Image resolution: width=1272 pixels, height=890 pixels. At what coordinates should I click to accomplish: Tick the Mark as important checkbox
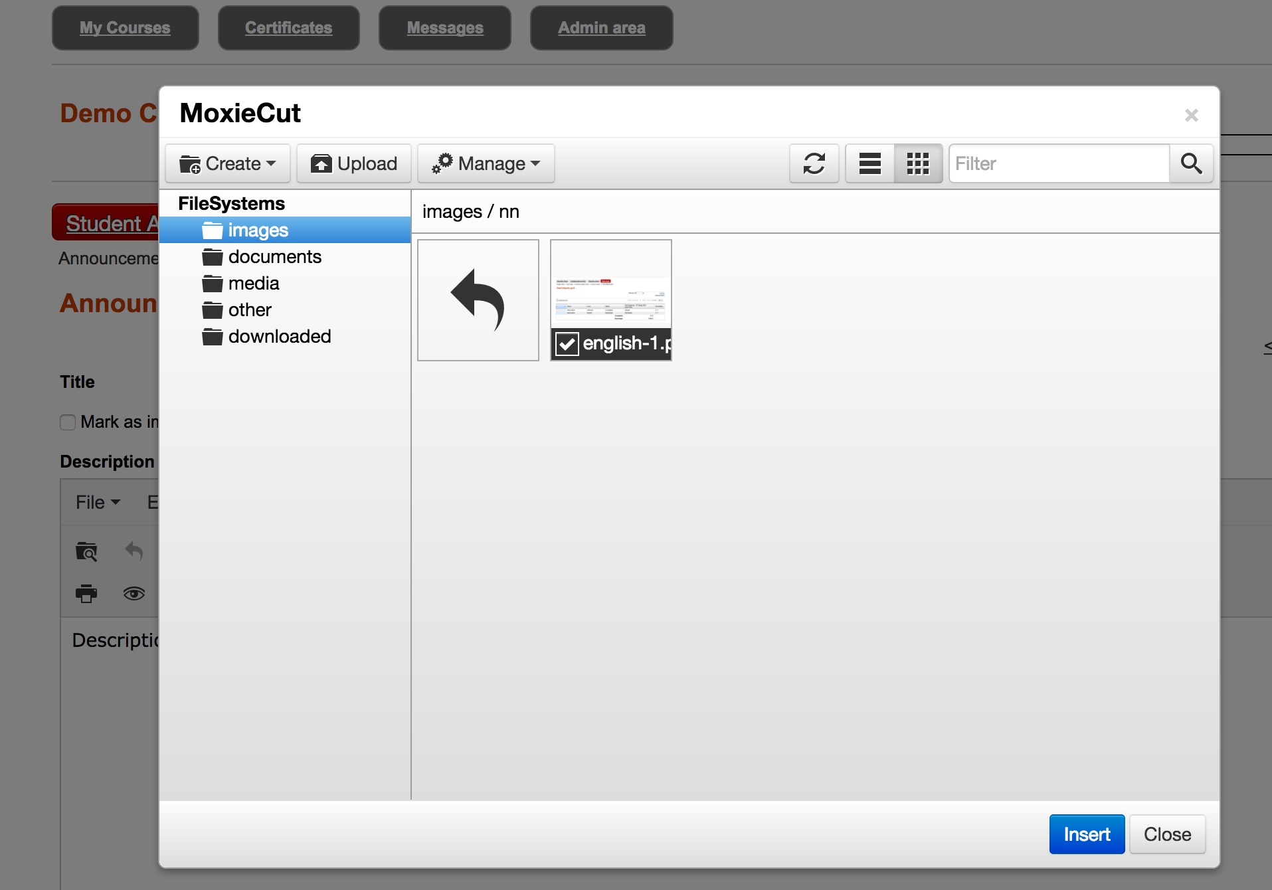[x=68, y=422]
